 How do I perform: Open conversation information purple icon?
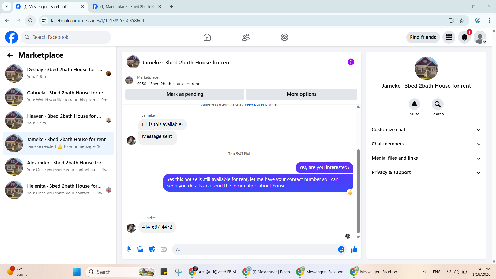point(351,62)
